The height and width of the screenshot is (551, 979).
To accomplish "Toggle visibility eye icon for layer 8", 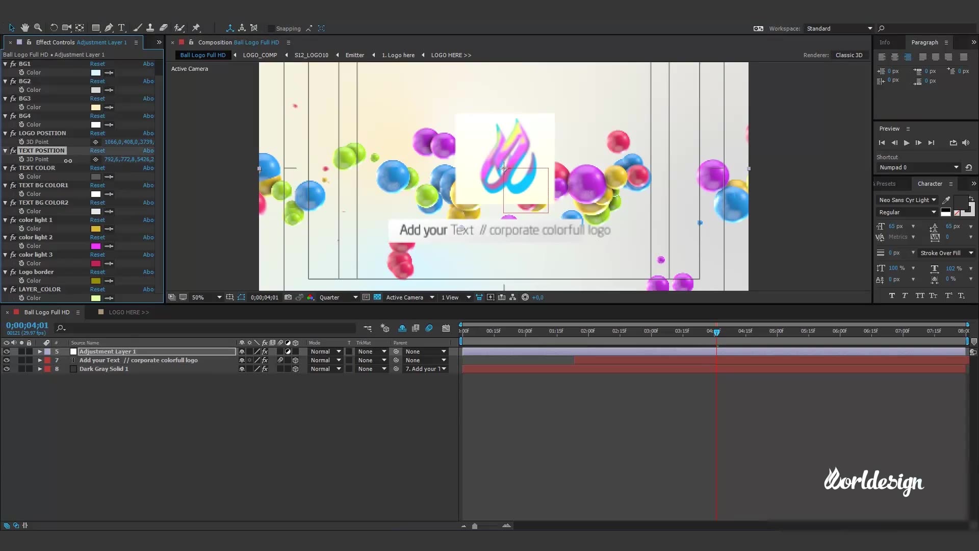I will click(x=6, y=369).
